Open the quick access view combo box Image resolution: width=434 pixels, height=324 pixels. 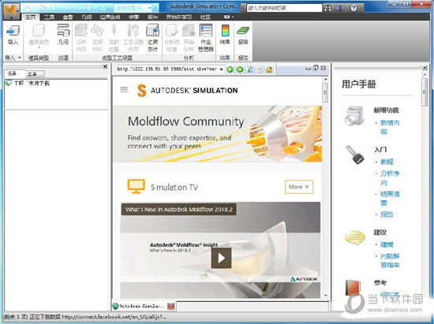tap(133, 8)
